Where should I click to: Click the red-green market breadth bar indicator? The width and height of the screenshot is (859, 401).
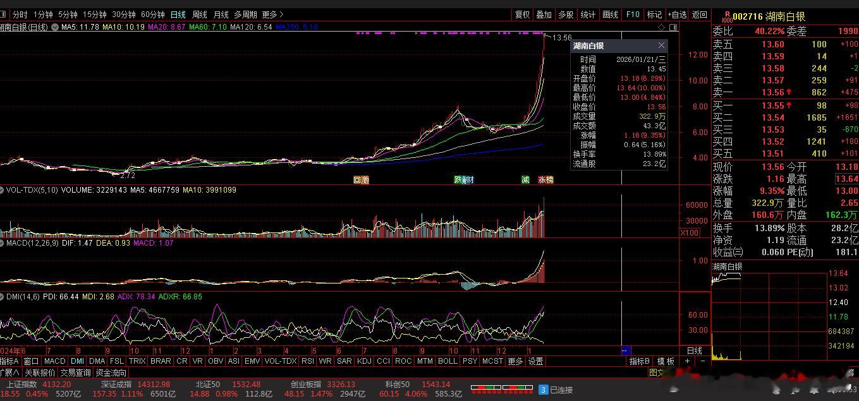click(x=502, y=388)
